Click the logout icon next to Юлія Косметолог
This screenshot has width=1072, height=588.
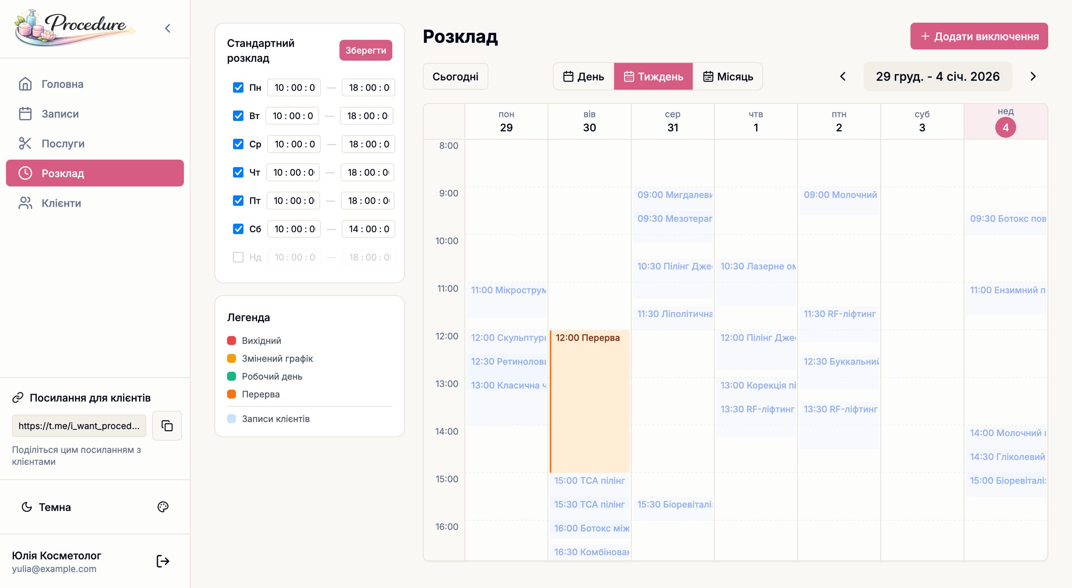(163, 561)
